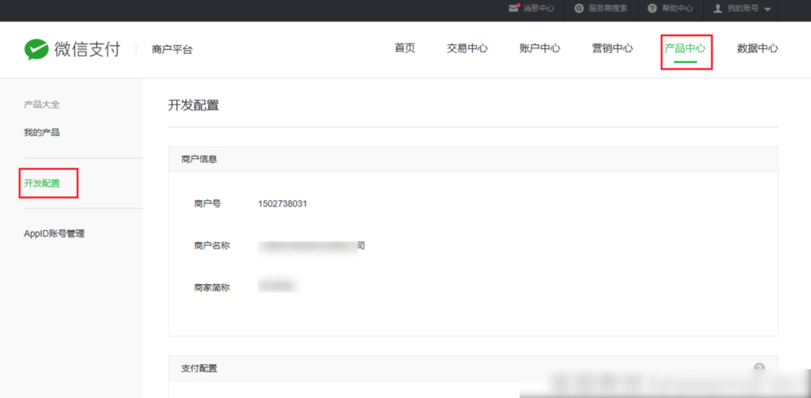
Task: Open the 数据中心 tab
Action: 757,48
